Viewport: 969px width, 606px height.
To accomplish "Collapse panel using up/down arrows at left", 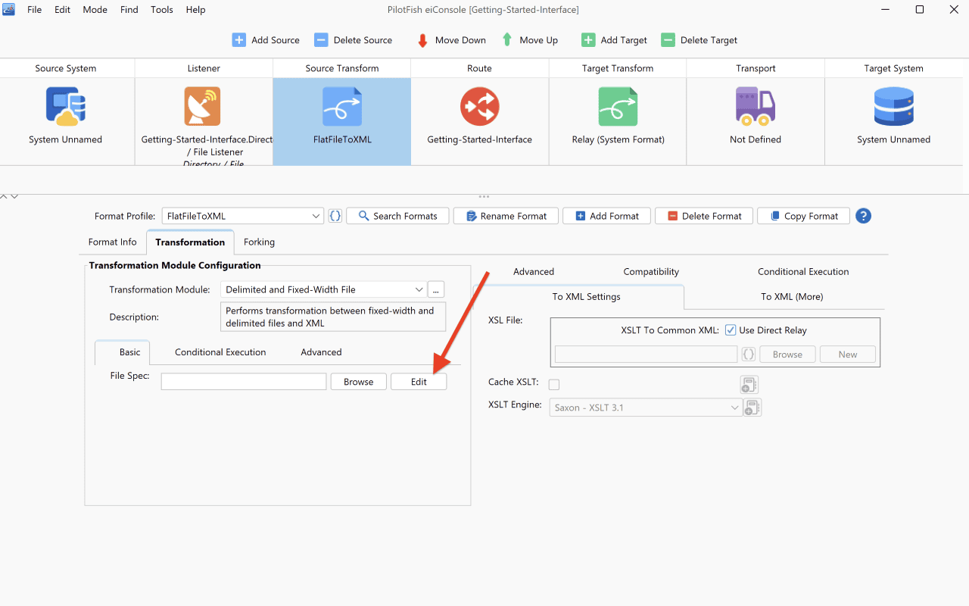I will click(9, 196).
